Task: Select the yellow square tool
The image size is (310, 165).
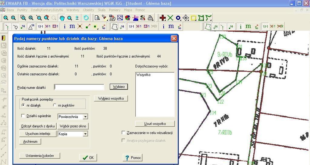Action: (193, 18)
